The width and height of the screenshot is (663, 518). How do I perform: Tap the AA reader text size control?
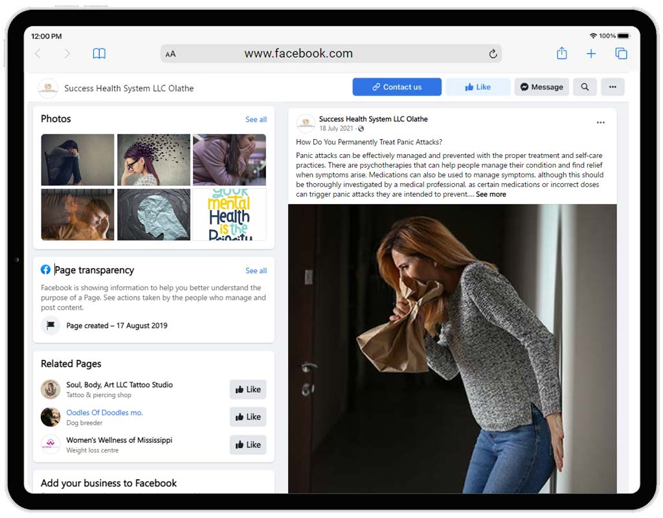tap(170, 54)
